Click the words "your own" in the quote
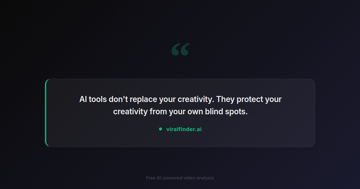The image size is (360, 189). (186, 112)
